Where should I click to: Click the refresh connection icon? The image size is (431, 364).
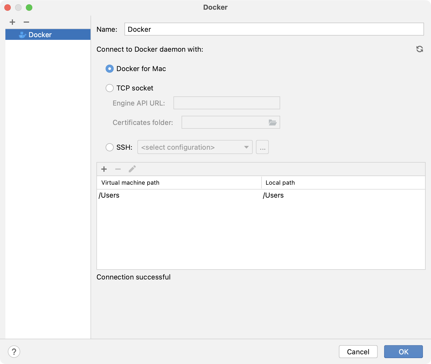(419, 50)
